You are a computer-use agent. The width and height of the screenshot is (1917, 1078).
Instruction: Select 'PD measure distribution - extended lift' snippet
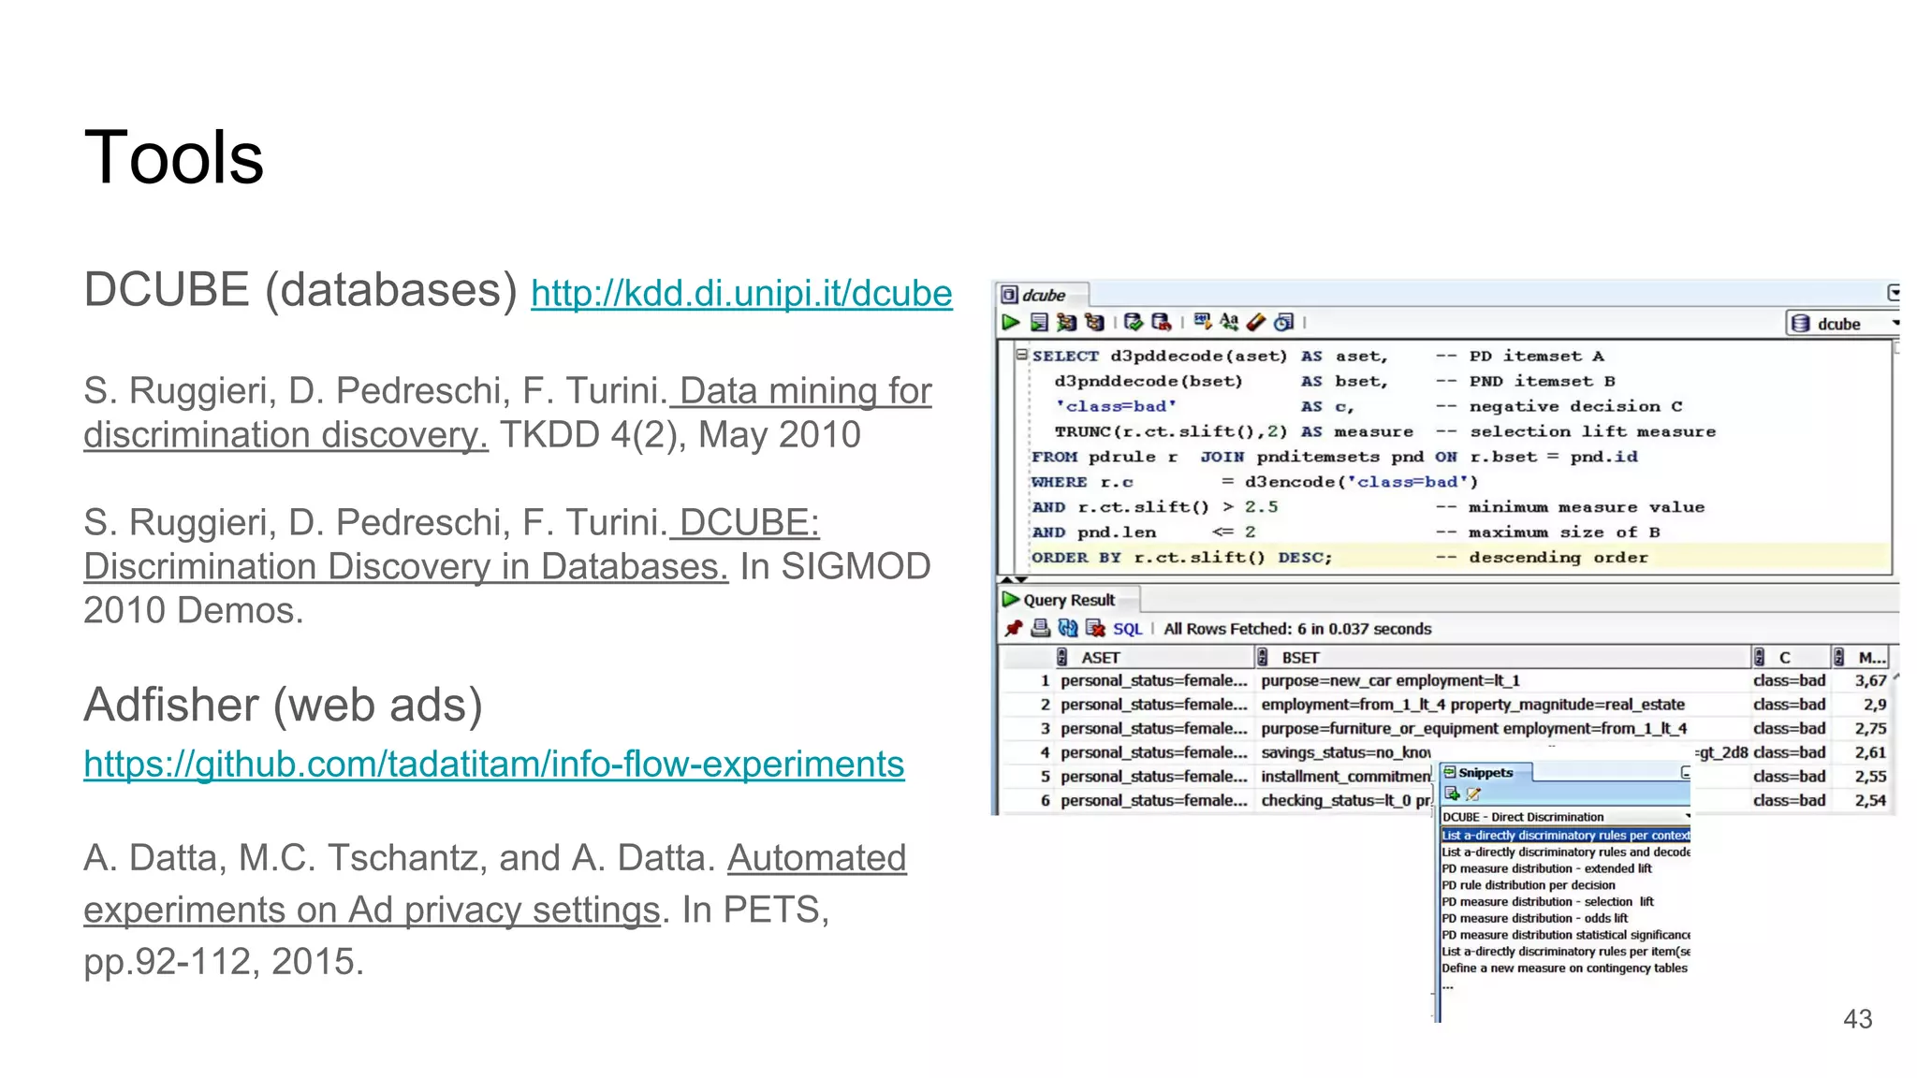click(x=1546, y=868)
